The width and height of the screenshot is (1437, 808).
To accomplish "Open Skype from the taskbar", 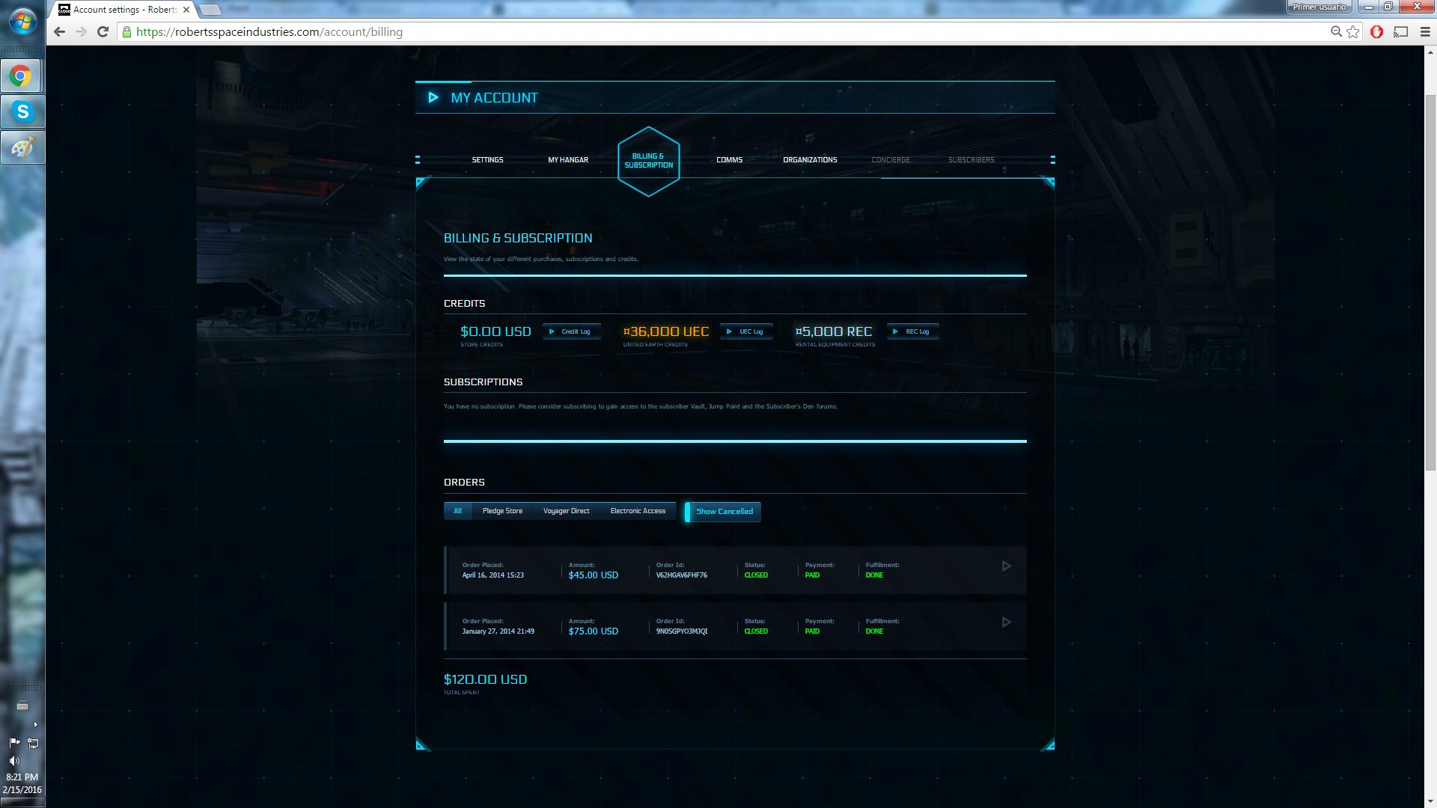I will (22, 111).
